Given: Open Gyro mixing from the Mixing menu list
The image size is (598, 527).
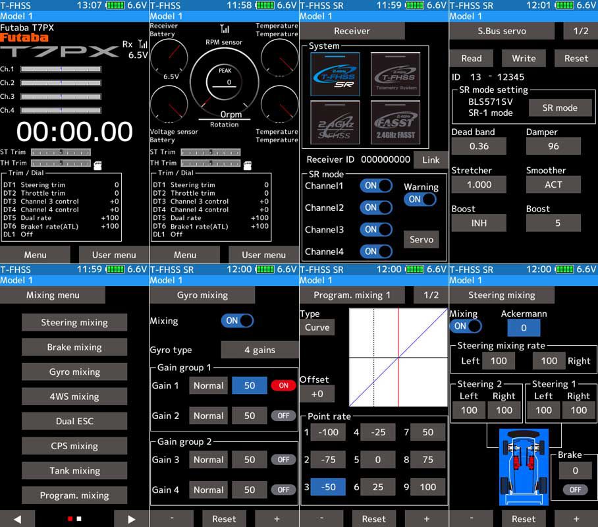Looking at the screenshot, I should 74,372.
